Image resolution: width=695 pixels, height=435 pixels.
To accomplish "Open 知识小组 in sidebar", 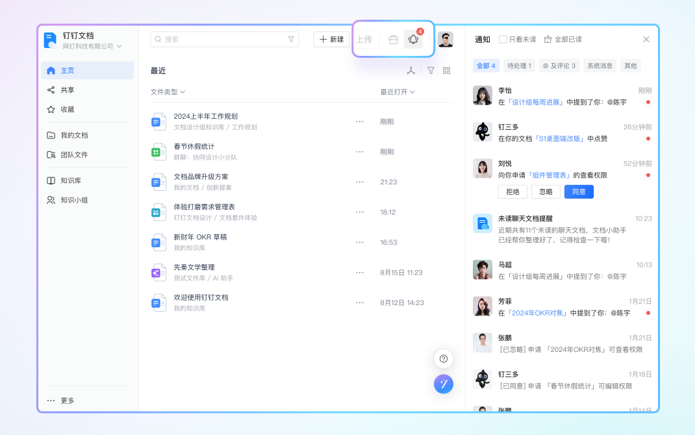I will [88, 200].
